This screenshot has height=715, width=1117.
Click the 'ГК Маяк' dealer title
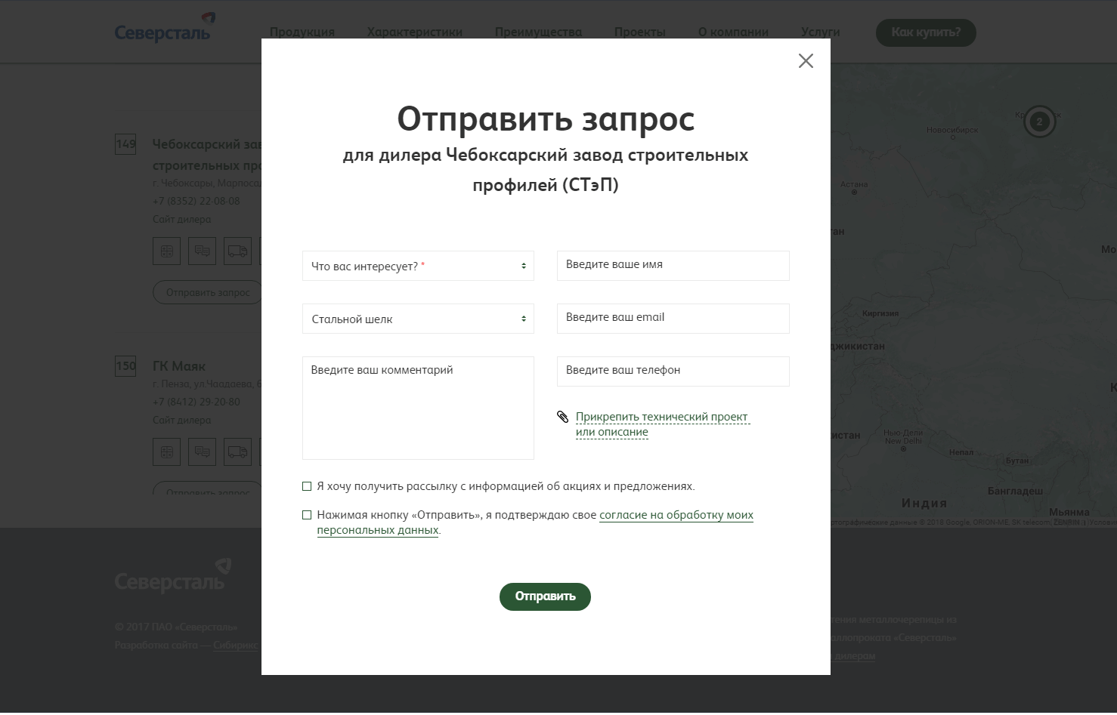[179, 366]
